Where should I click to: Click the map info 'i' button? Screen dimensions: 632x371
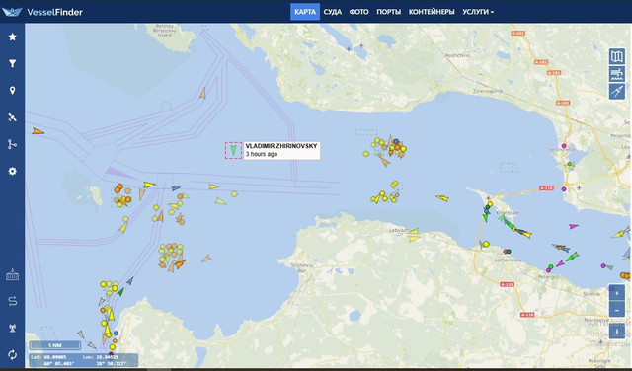point(616,332)
